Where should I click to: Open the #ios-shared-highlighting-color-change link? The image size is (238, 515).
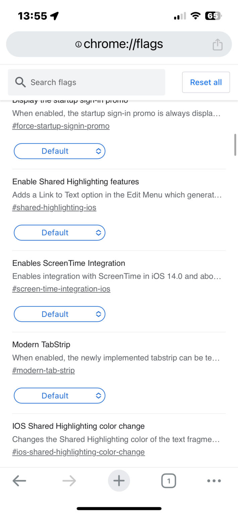coord(78,452)
